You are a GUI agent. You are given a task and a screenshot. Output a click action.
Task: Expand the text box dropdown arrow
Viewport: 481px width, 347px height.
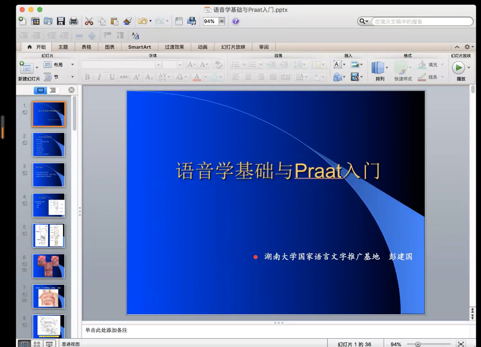(x=344, y=64)
